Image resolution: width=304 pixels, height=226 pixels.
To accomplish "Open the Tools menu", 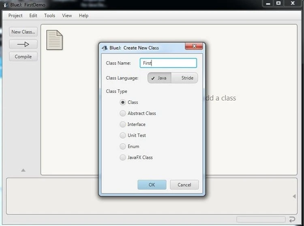I will [x=49, y=15].
